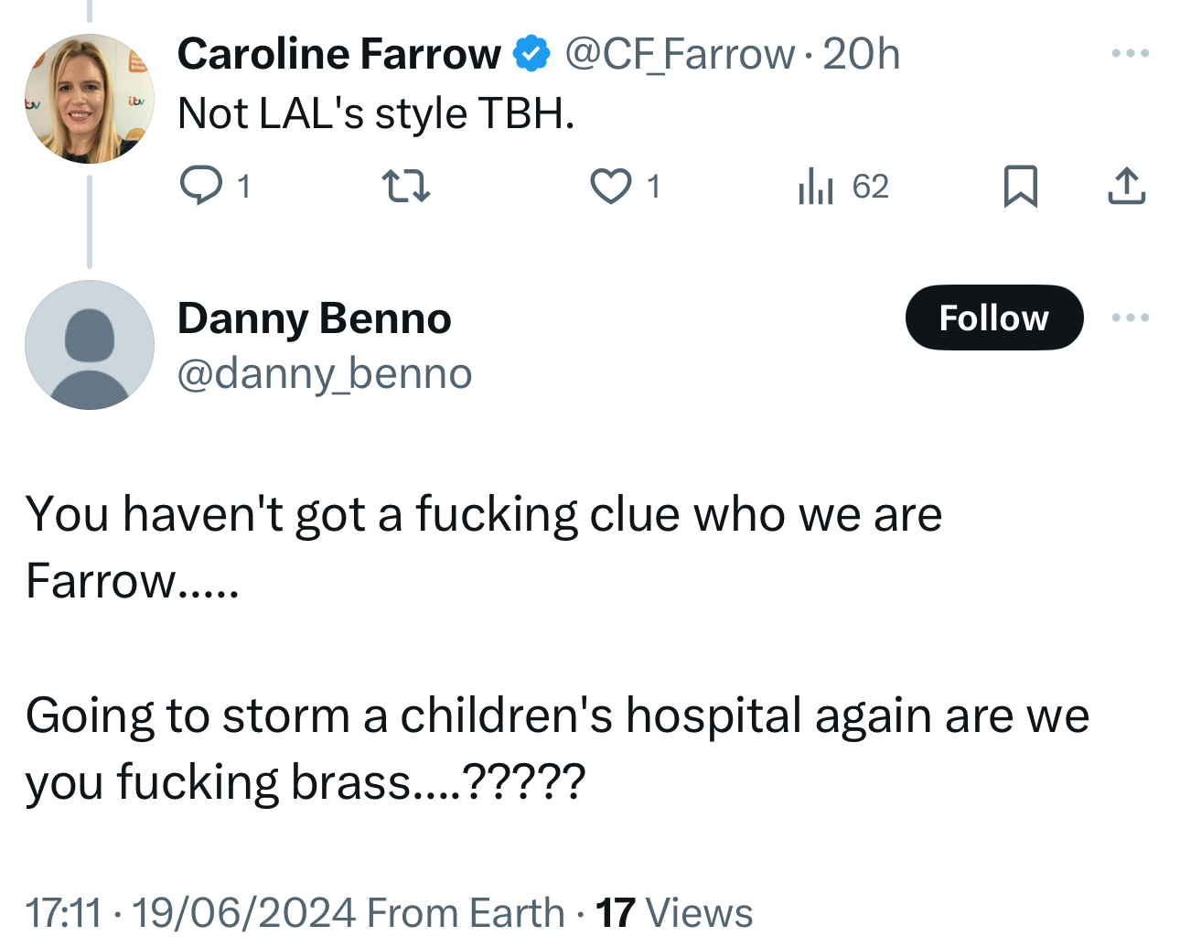This screenshot has width=1180, height=947.
Task: Click the blue verified badge
Action: coord(531,54)
